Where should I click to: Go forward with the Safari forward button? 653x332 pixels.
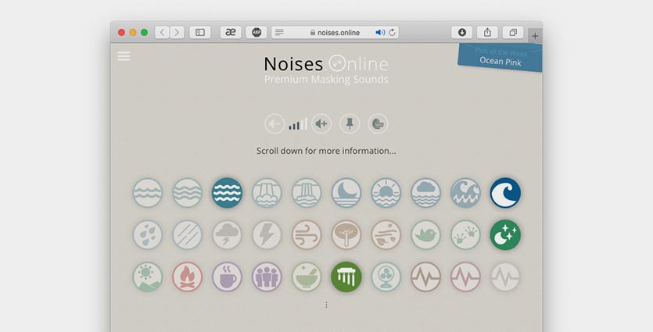(x=177, y=33)
